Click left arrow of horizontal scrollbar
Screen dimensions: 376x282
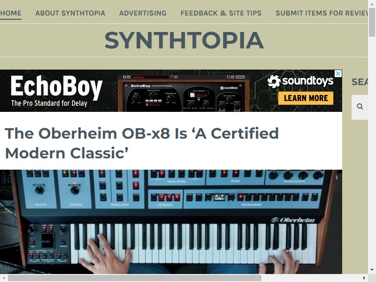tap(4, 278)
